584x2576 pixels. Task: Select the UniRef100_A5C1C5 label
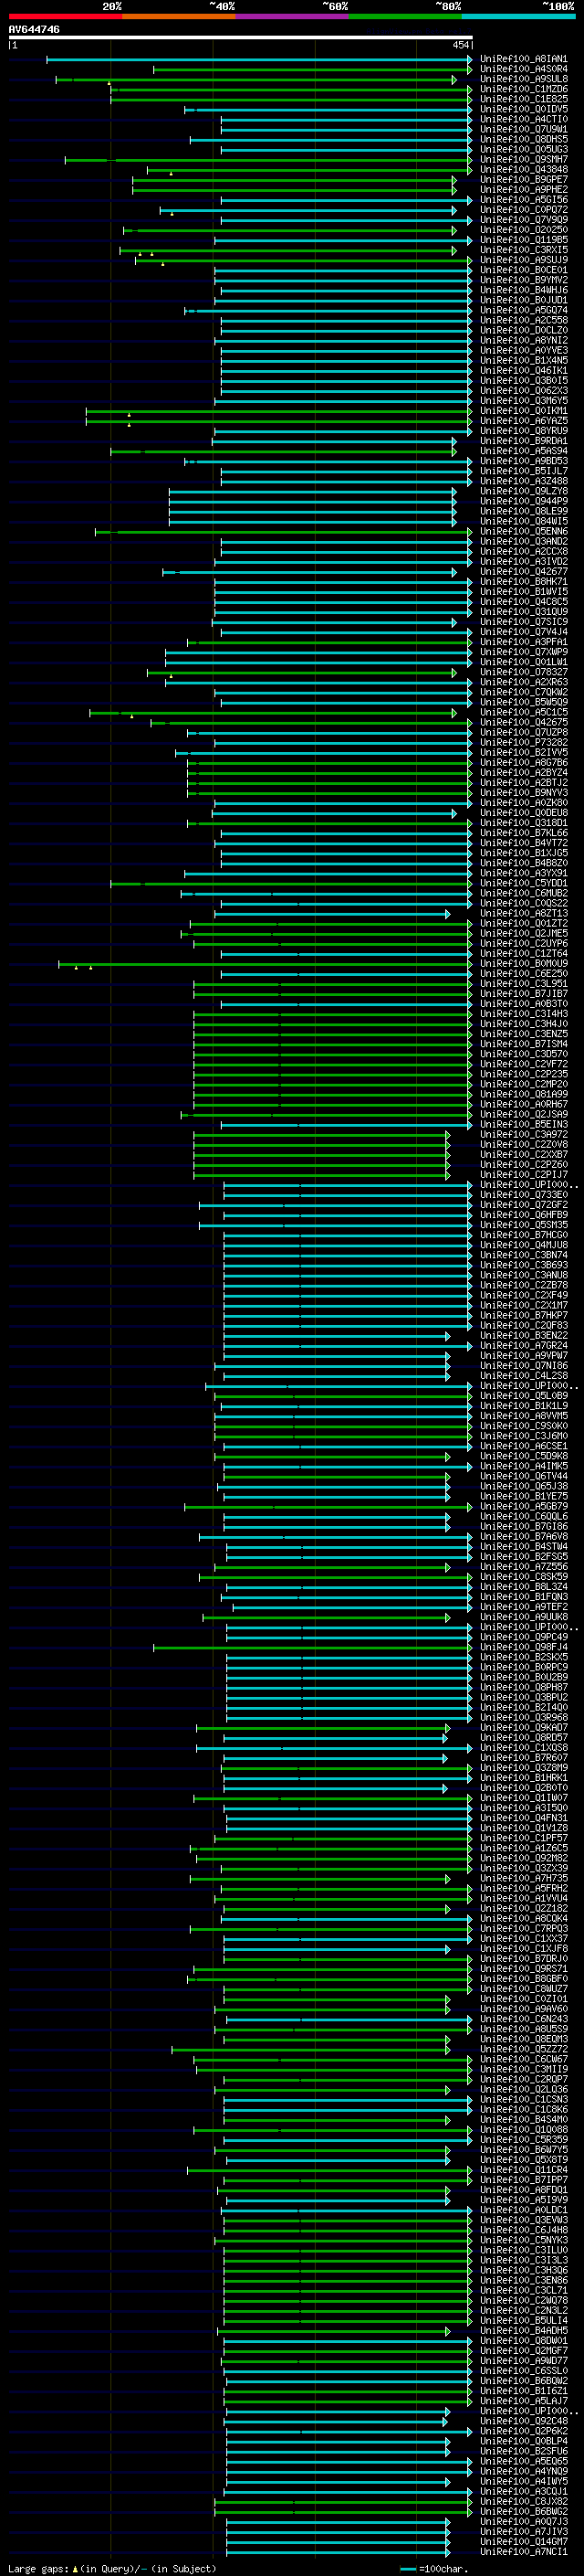click(523, 712)
